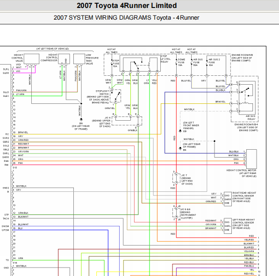Select the Height Control Motor label
279x276 pixels.
point(241,173)
